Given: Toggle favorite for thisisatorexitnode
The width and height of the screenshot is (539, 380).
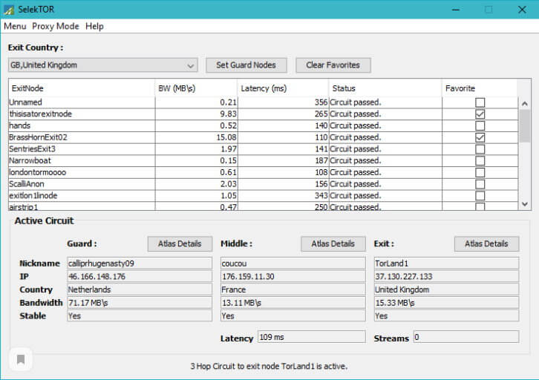Looking at the screenshot, I should [x=480, y=114].
